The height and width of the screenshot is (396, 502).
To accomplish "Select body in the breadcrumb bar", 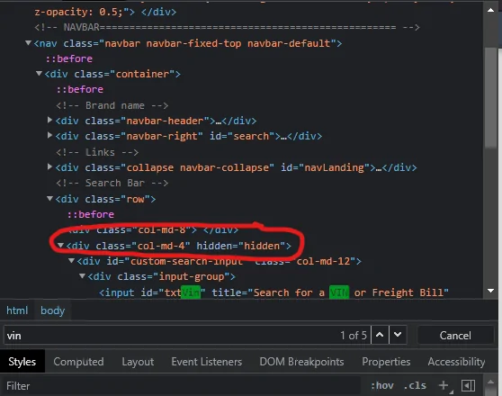I will point(52,310).
